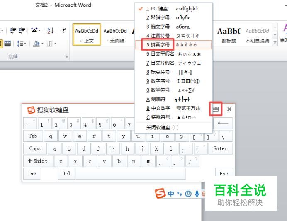Choose 5 拼音字母 keyboard layout

(x=173, y=45)
